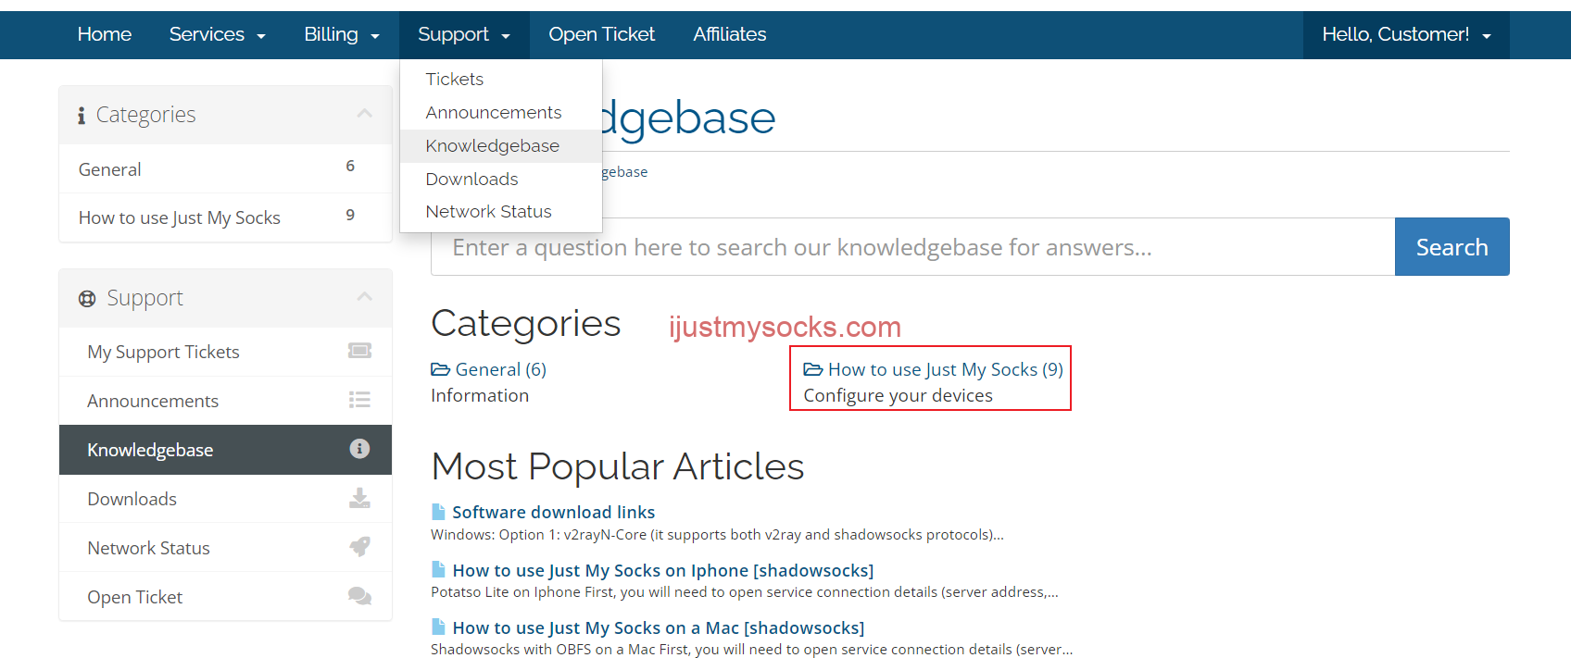
Task: Open How to use Just My Socks on Iphone article
Action: point(663,570)
